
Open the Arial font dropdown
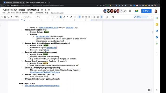pos(42,17)
